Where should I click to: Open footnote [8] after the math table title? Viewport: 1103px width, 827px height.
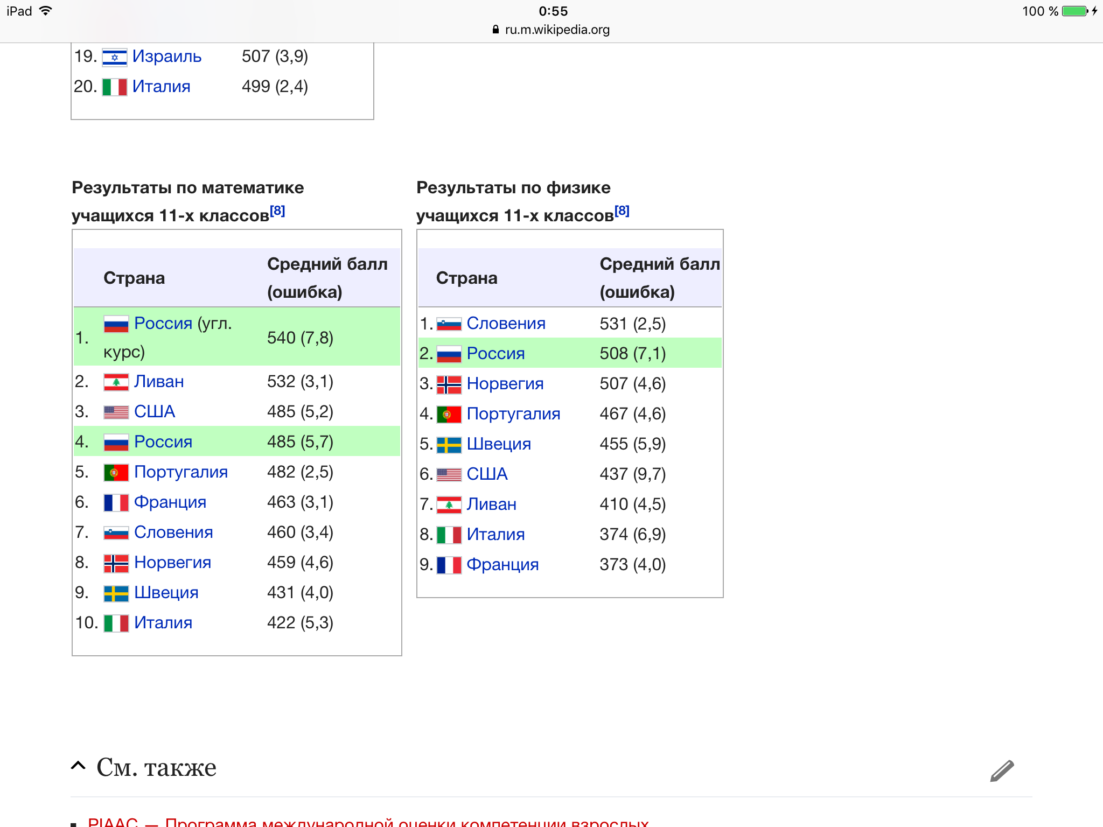277,211
